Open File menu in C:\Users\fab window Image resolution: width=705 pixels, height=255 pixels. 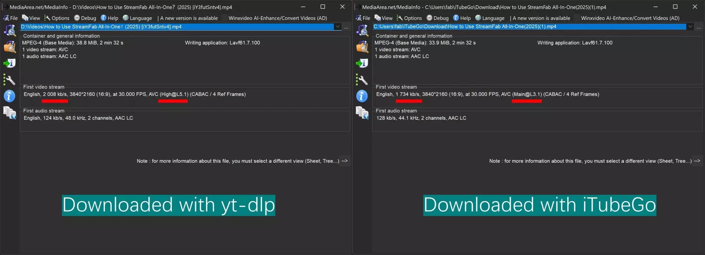click(x=363, y=18)
